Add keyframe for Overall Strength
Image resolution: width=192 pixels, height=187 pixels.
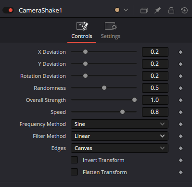click(x=180, y=100)
